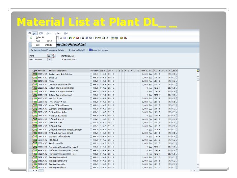Tick the # checkbox for Deluxe Touring Bike (red)

point(91,95)
